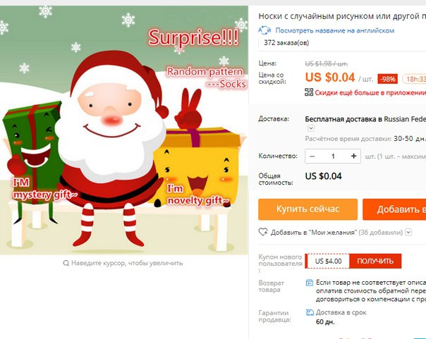View the product name in English
Viewport: 426px width, 339px height.
334,30
